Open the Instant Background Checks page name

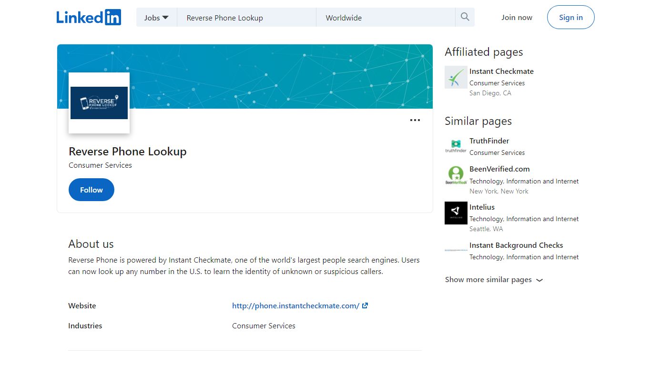(x=516, y=245)
